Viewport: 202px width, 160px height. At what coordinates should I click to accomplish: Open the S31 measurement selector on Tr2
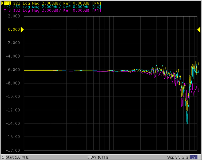(x=17, y=7)
